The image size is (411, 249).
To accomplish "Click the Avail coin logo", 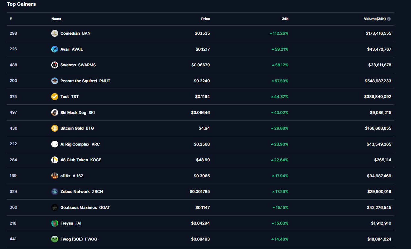I will tap(55, 49).
